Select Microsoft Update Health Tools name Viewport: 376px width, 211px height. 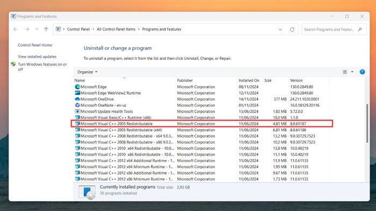(x=106, y=111)
